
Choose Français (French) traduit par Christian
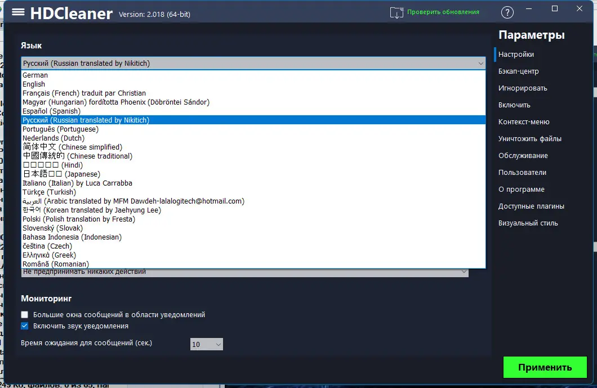(253, 93)
